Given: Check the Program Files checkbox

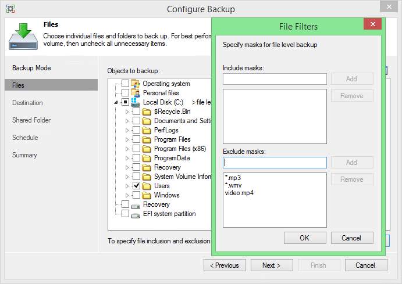Looking at the screenshot, I should pyautogui.click(x=136, y=139).
